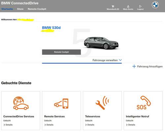Open the Warenkorb shopping cart icon
The width and height of the screenshot is (165, 132).
[x=113, y=6]
